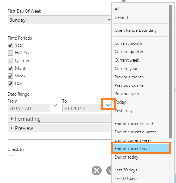The image size is (176, 183).
Task: Open the To date preset arrow
Action: (x=109, y=105)
